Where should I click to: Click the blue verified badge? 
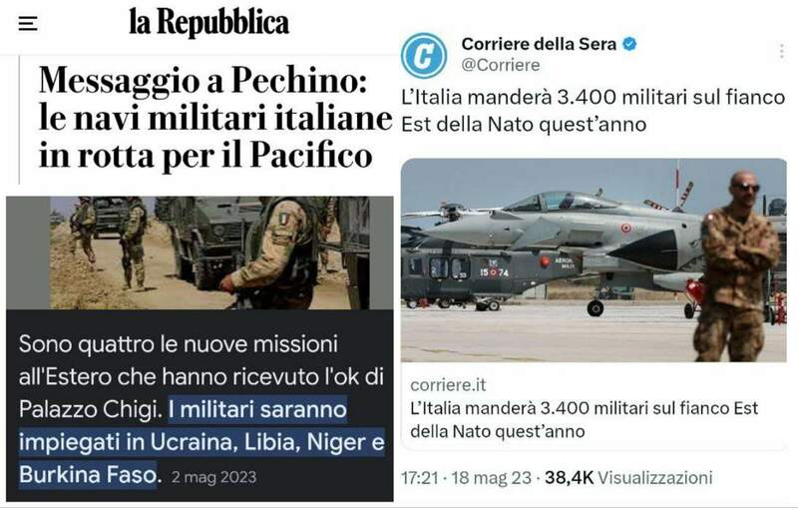tap(629, 44)
